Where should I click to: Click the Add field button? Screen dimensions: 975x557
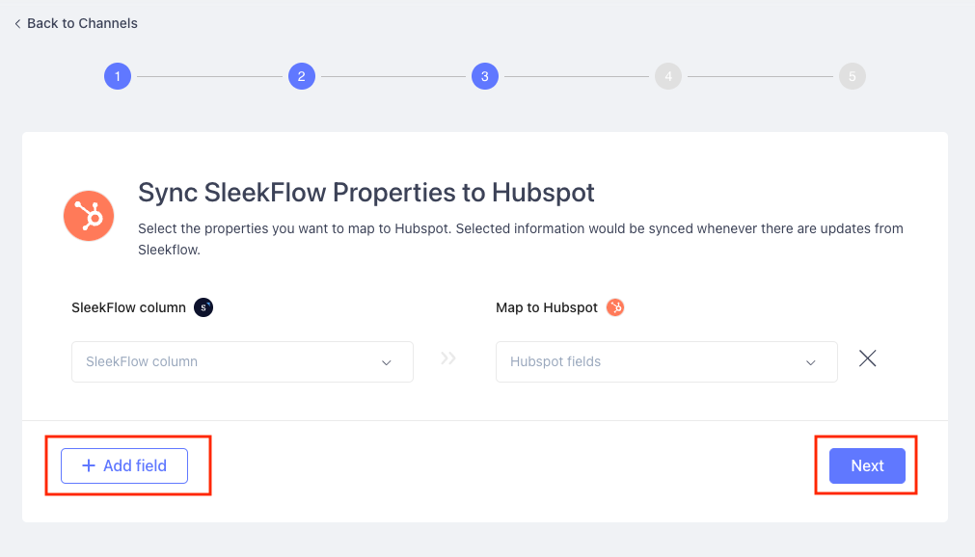124,465
